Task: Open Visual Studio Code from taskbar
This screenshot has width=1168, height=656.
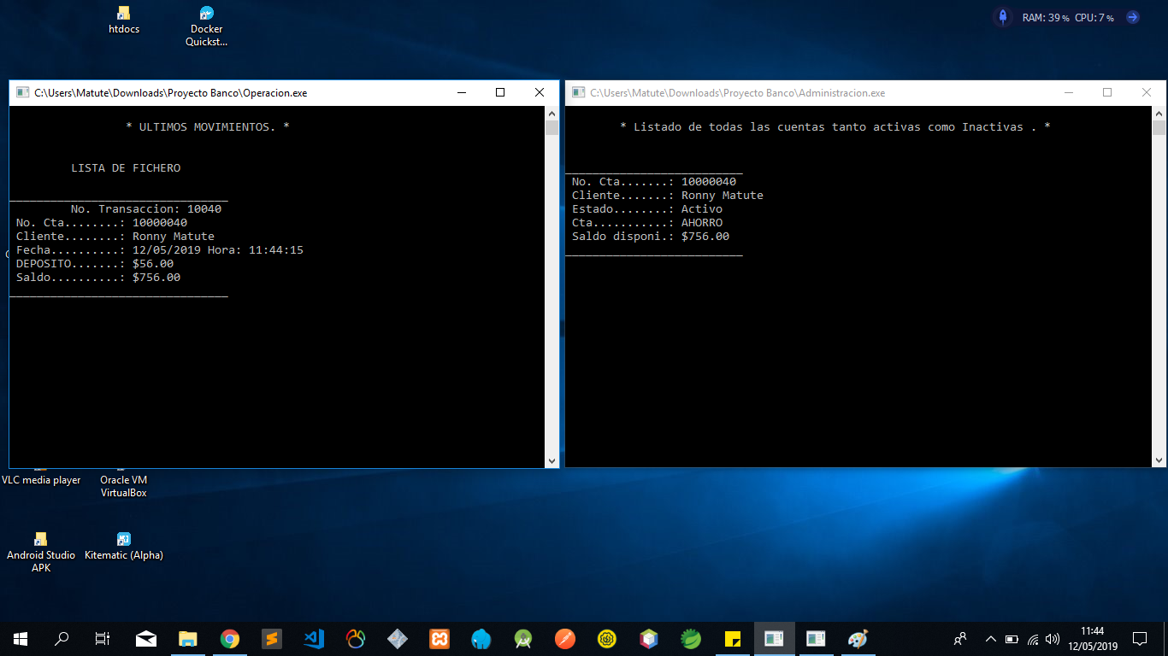Action: pyautogui.click(x=313, y=638)
